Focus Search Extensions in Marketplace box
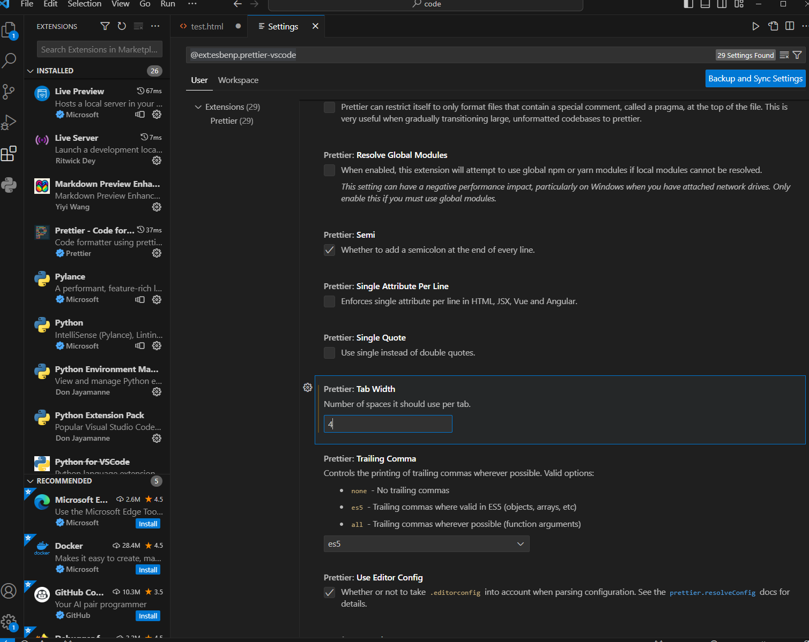This screenshot has height=642, width=809. coord(100,49)
